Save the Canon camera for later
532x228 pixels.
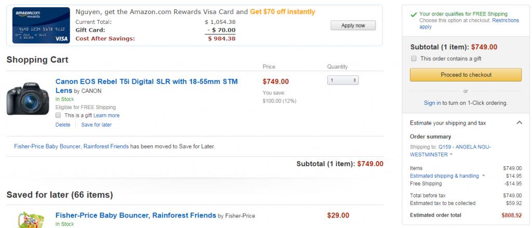96,125
